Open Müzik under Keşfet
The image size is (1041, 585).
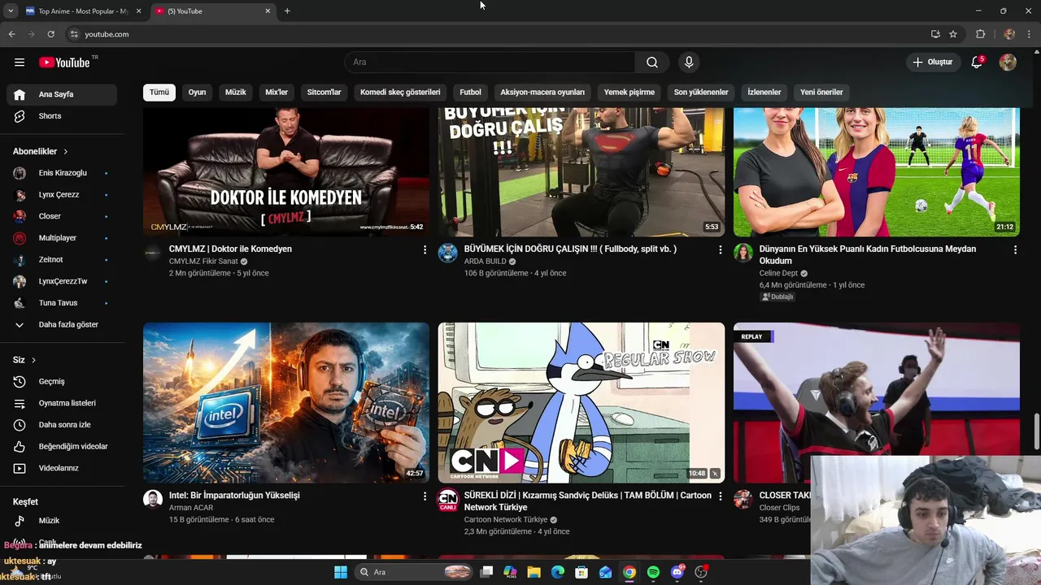[62, 521]
